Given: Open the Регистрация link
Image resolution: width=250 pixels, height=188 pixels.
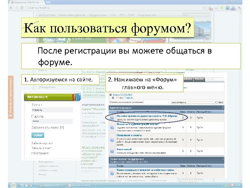Looking at the screenshot, I should pos(40,153).
